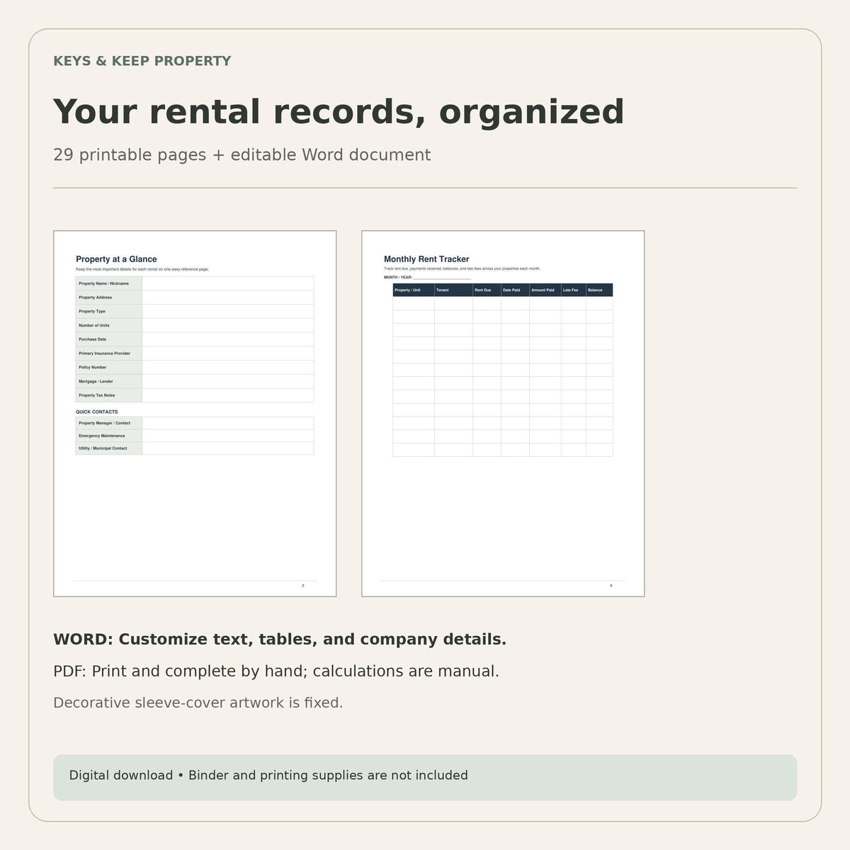
Task: Click the 'KEYS & KEEP PROPERTY' brand text
Action: tap(142, 61)
